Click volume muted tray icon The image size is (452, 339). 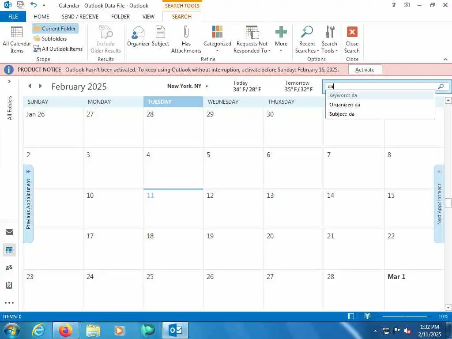point(407,331)
